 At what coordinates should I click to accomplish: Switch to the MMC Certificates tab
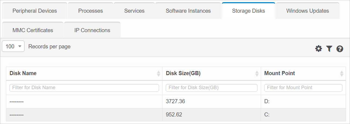click(33, 30)
